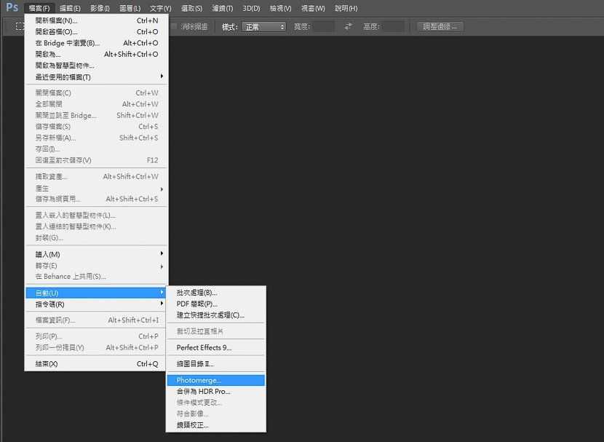Image resolution: width=604 pixels, height=442 pixels.
Task: Expand the 最近使用的檔案 submenu arrow
Action: [x=162, y=76]
